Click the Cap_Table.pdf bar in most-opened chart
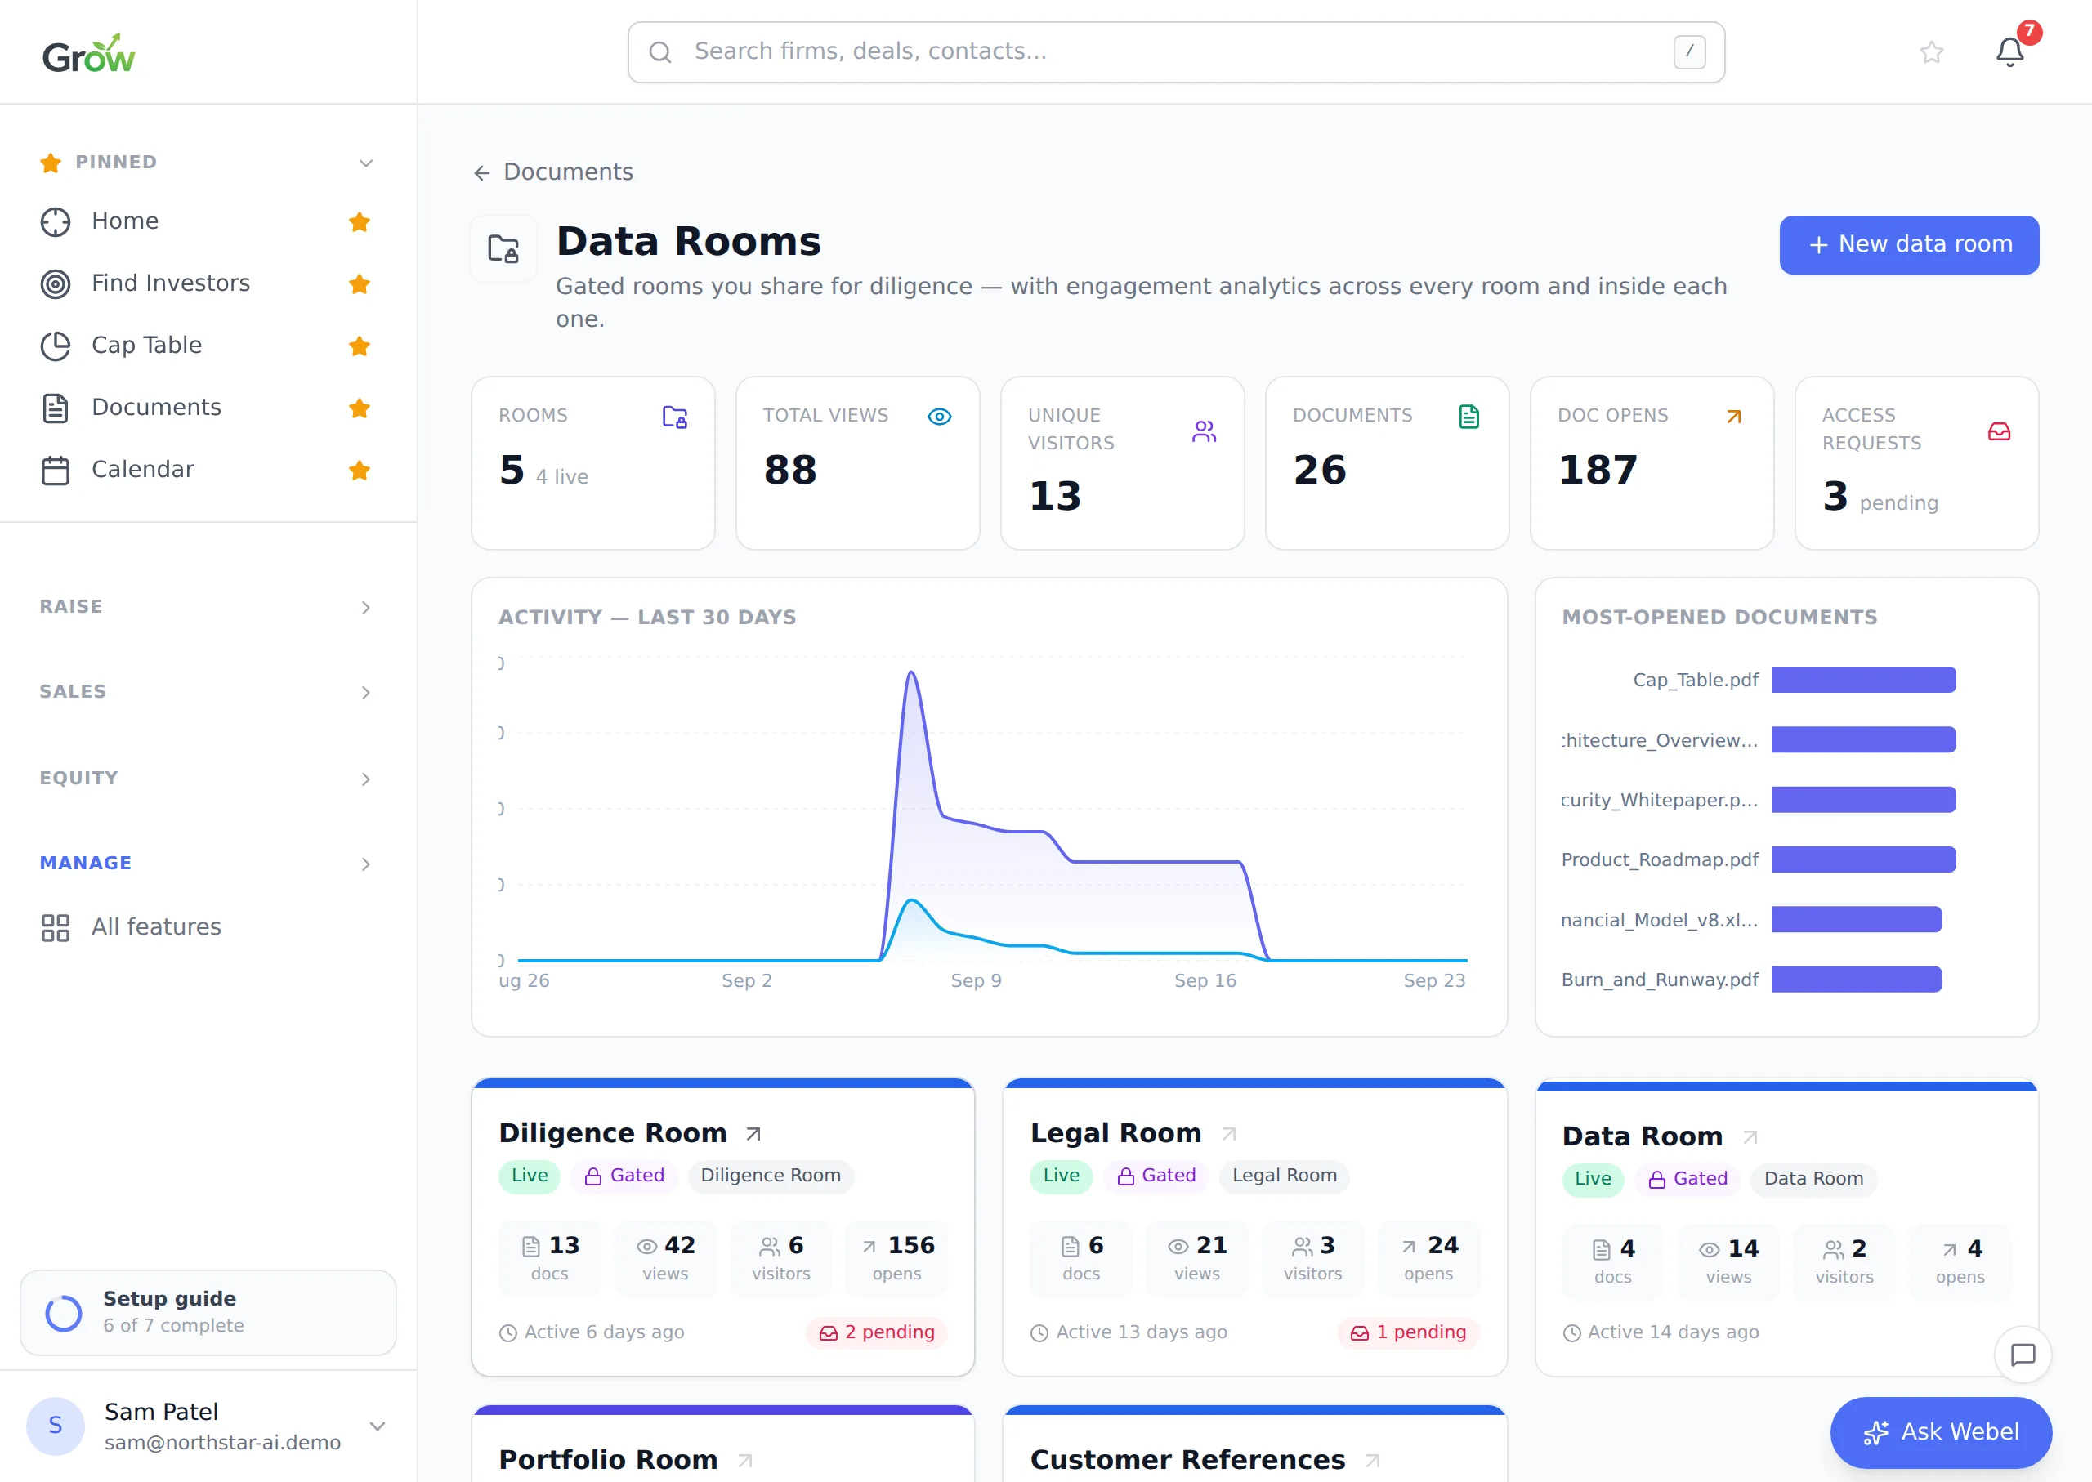 [x=1863, y=680]
